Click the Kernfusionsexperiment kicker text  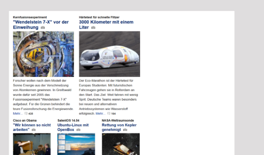tap(30, 17)
